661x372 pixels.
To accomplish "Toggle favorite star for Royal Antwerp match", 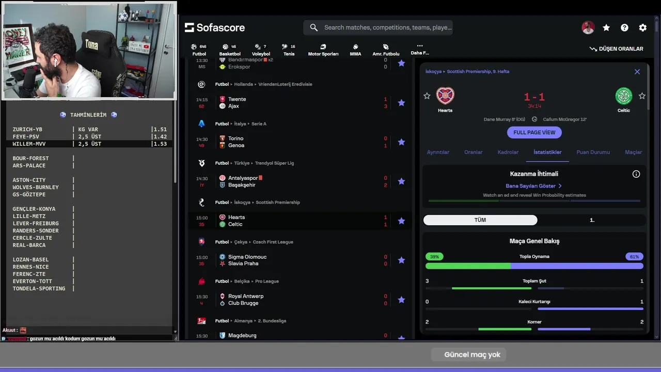I will coord(401,300).
